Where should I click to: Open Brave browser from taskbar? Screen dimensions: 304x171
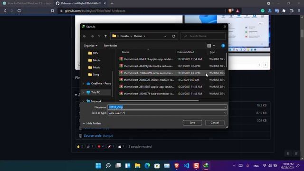176,166
